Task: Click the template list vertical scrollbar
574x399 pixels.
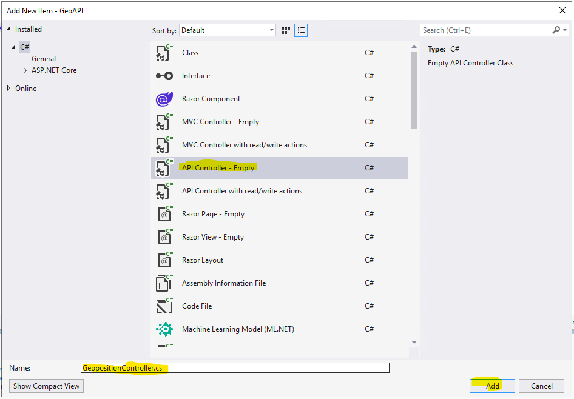Action: click(x=414, y=85)
